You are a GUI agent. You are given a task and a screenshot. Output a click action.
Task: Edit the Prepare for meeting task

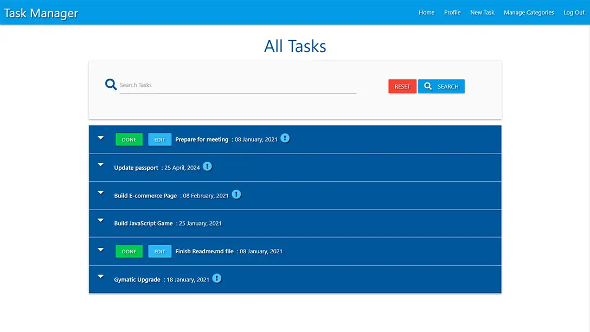pyautogui.click(x=159, y=139)
